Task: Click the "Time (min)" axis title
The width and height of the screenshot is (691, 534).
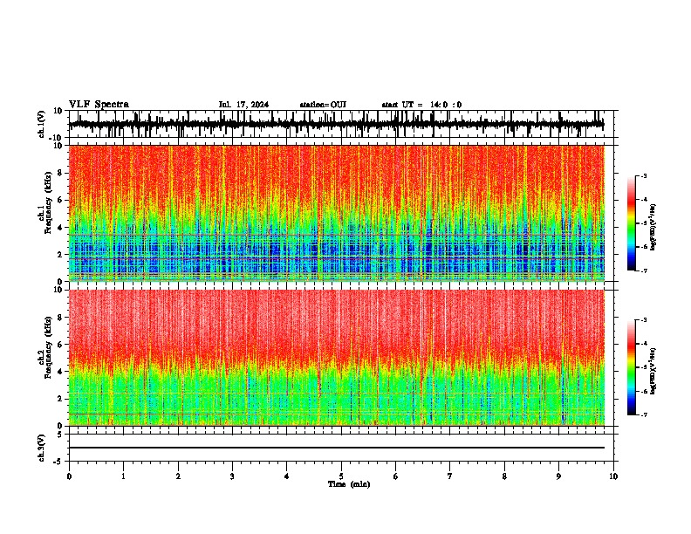Action: (349, 484)
